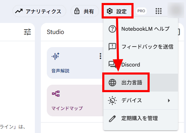Open the filter sliders icon in left panel
This screenshot has width=186, height=133.
tap(27, 32)
